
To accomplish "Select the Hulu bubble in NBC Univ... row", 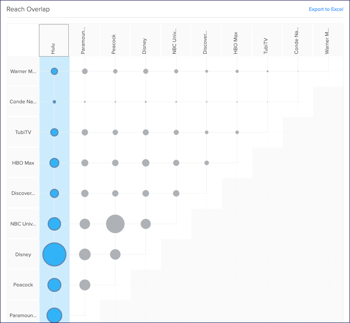I will (x=54, y=224).
